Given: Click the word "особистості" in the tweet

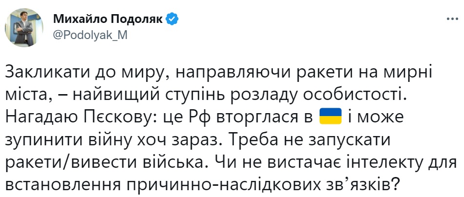Looking at the screenshot, I should click(364, 95).
